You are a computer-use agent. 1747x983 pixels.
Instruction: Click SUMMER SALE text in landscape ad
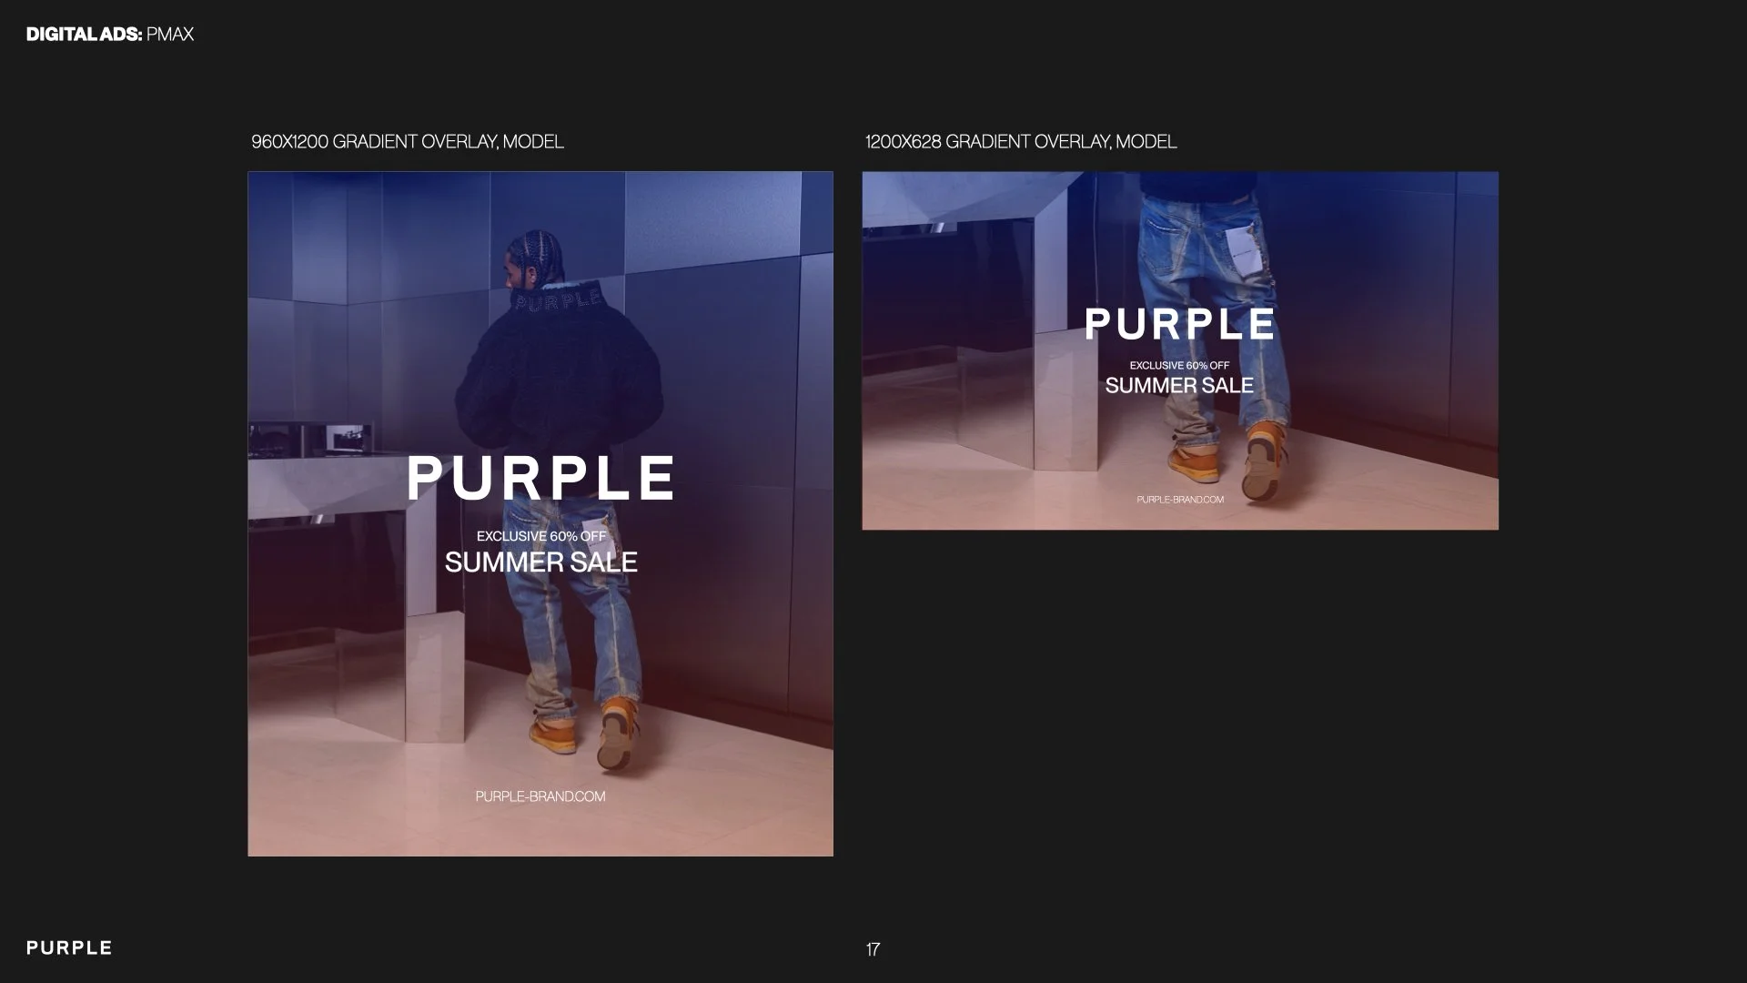(1179, 386)
